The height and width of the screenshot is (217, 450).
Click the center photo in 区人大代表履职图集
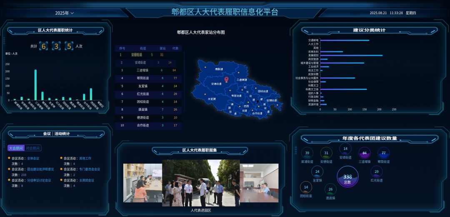200,183
